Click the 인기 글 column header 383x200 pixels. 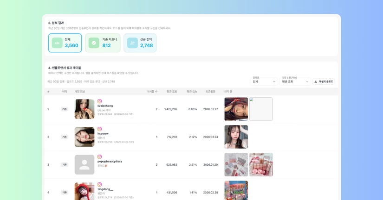(228, 92)
